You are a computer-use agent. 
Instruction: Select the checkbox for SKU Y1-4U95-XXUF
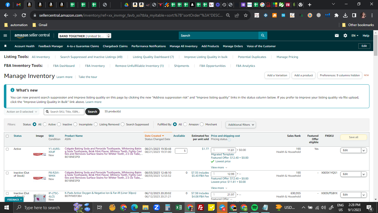(7, 149)
